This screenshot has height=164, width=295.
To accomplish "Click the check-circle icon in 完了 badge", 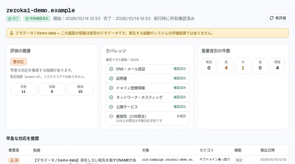I will point(9,19).
